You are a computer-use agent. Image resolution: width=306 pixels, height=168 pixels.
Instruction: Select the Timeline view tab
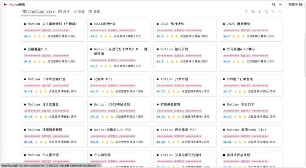pos(39,12)
